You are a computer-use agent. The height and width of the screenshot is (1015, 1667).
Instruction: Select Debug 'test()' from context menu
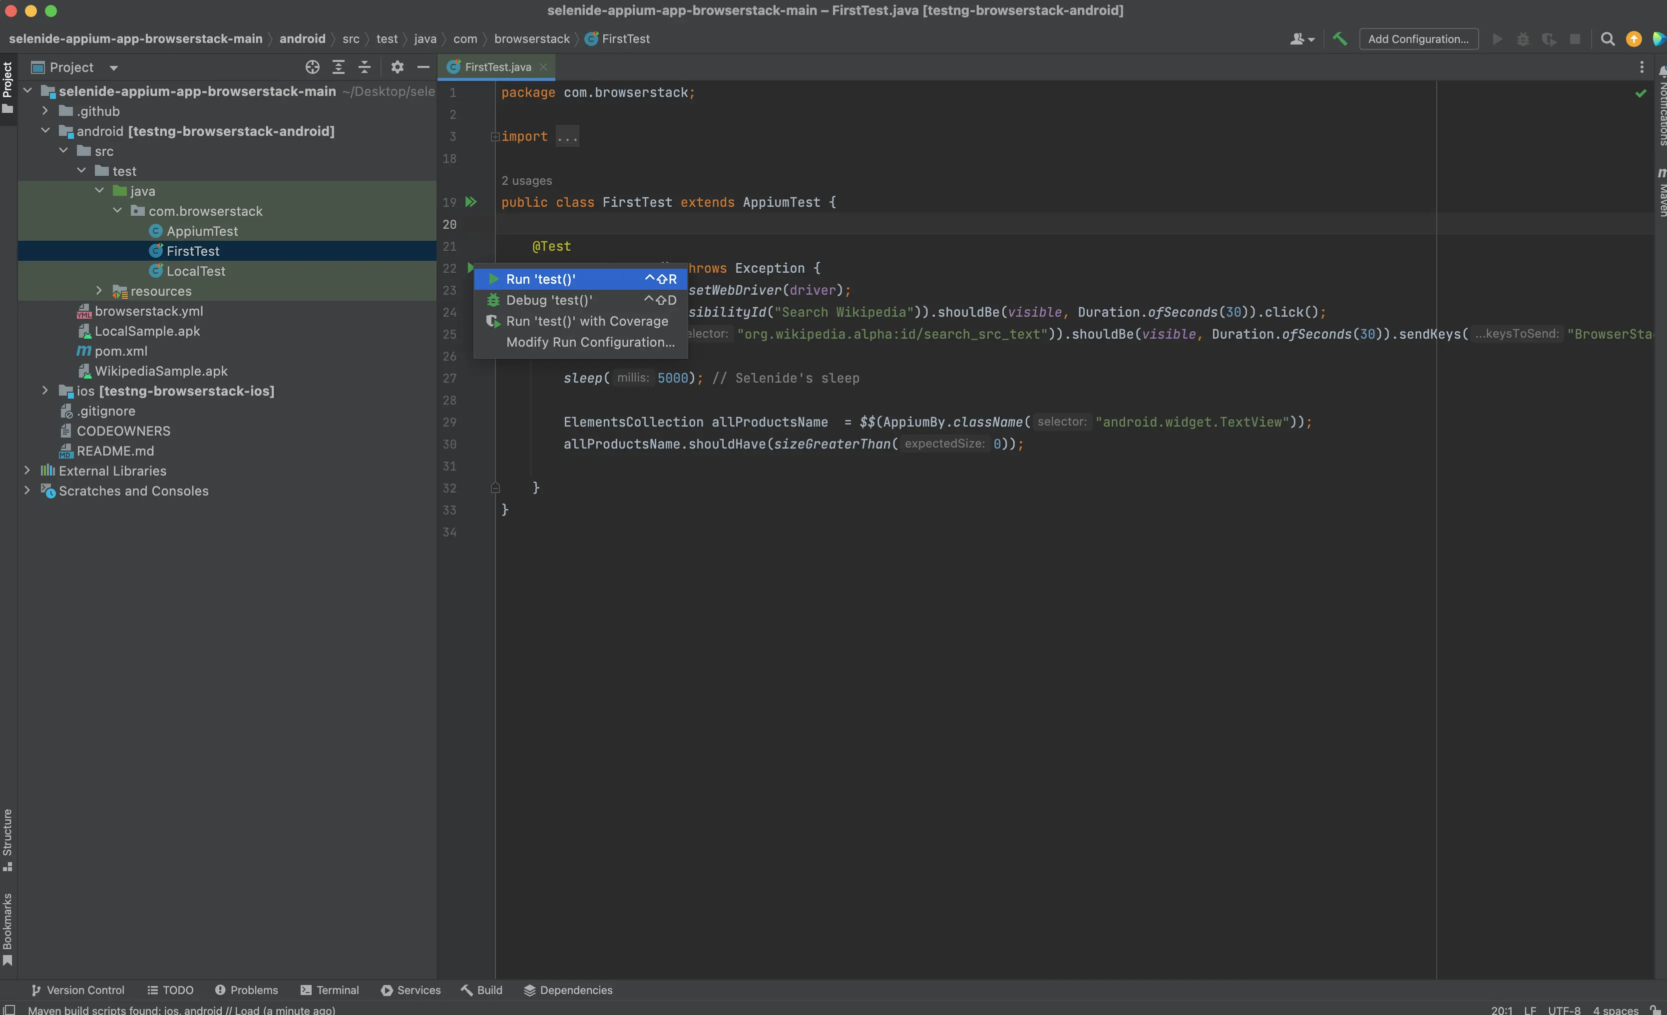[x=549, y=300]
